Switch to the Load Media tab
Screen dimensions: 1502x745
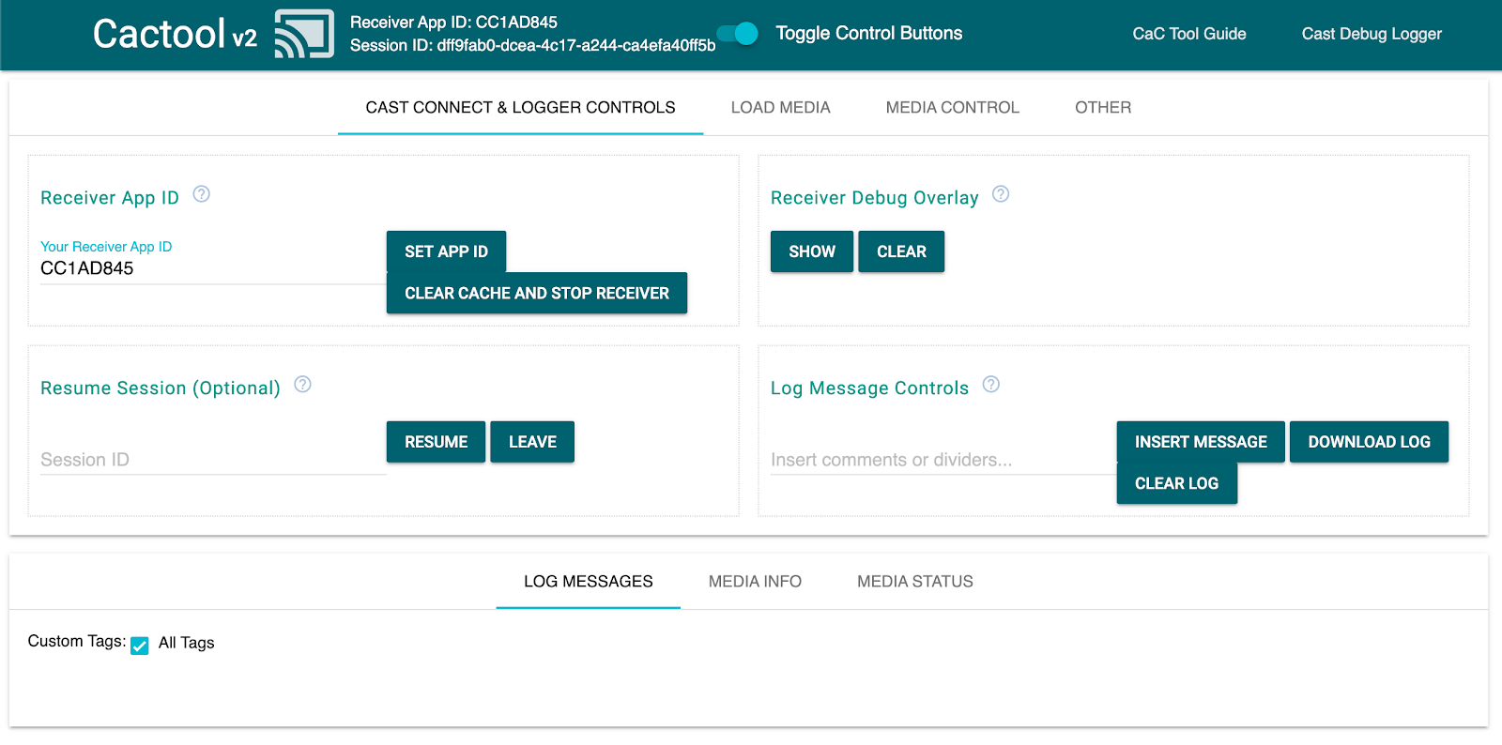click(x=780, y=108)
